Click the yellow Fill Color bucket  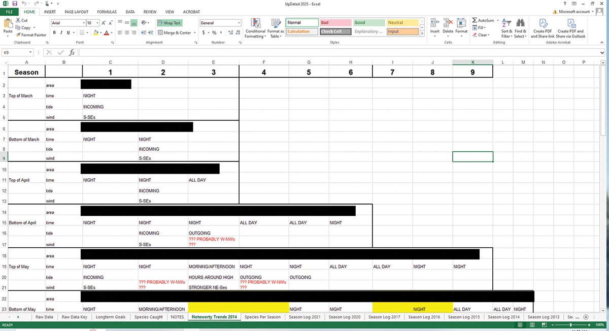94,32
